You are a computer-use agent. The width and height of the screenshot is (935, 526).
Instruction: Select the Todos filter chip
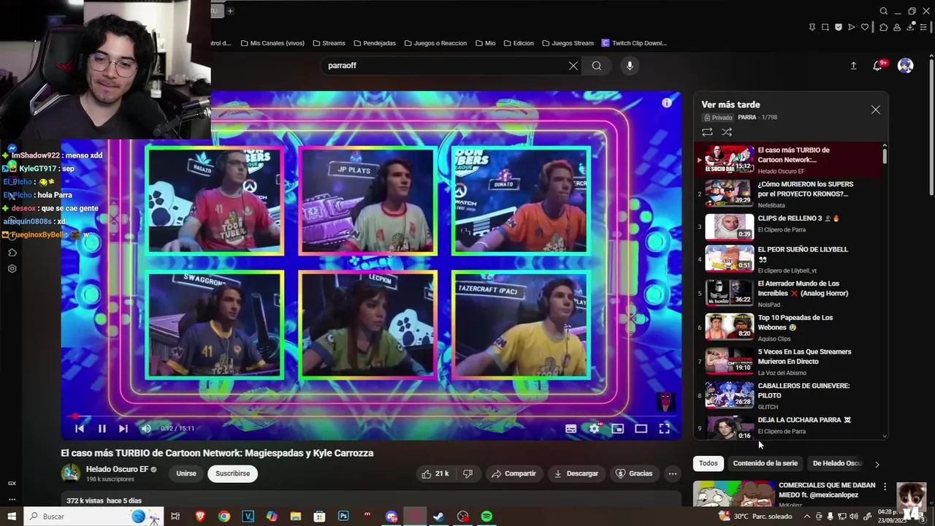point(708,463)
